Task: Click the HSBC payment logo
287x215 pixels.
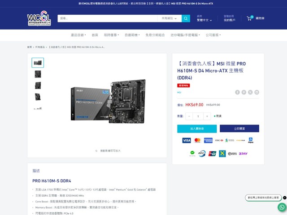Action: click(219, 140)
